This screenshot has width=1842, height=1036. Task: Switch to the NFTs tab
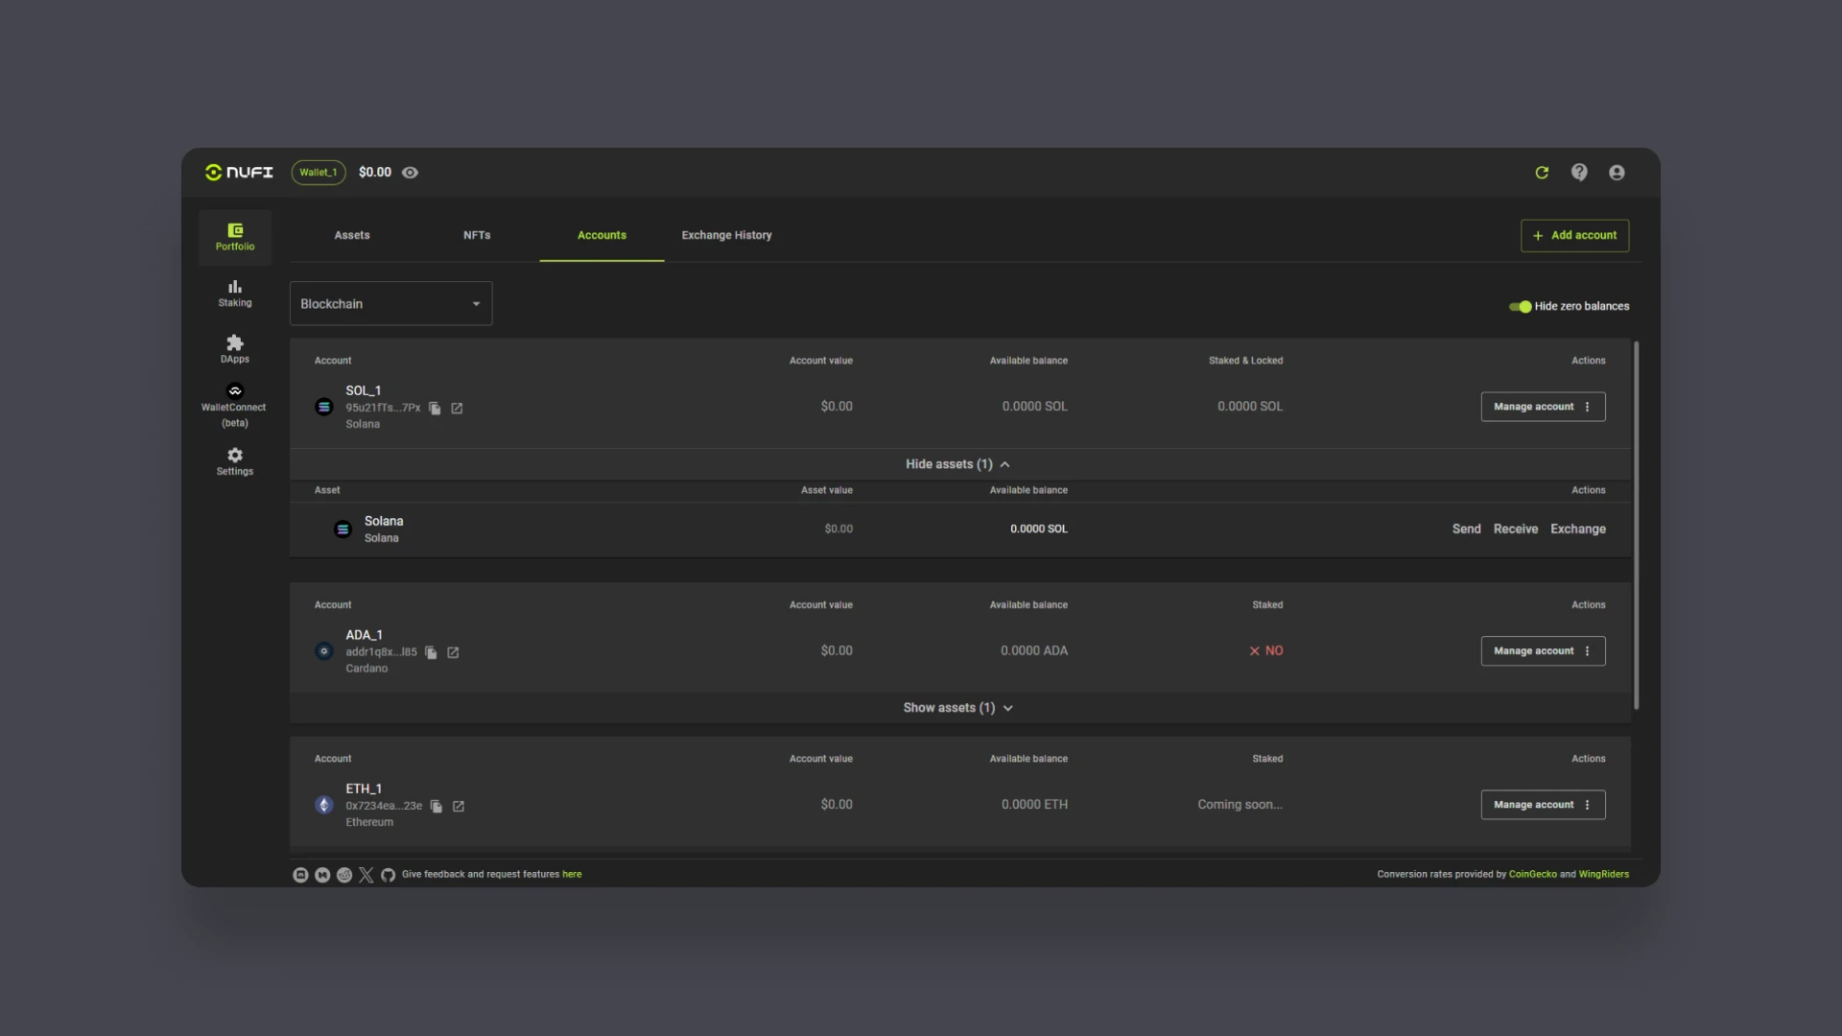477,235
